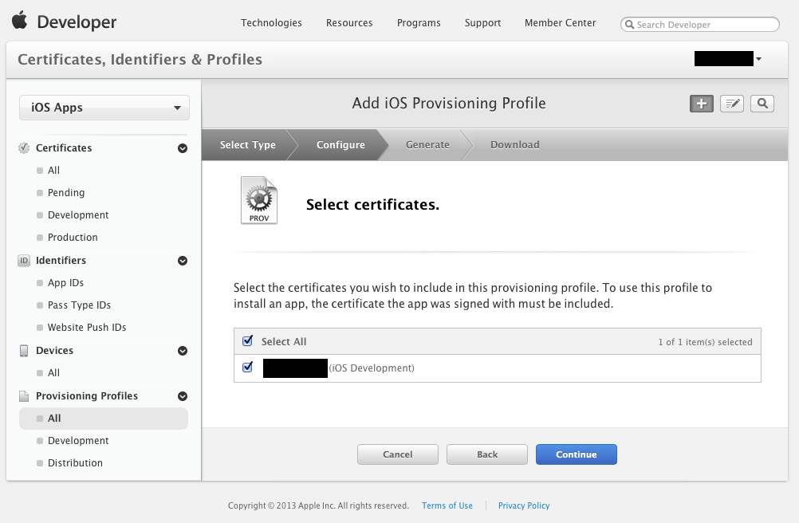Viewport: 799px width, 523px height.
Task: Open Website Push IDs
Action: (x=87, y=328)
